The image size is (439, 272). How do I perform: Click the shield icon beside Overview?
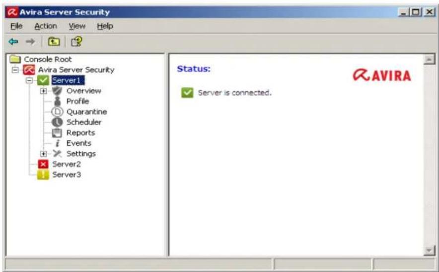[x=57, y=91]
